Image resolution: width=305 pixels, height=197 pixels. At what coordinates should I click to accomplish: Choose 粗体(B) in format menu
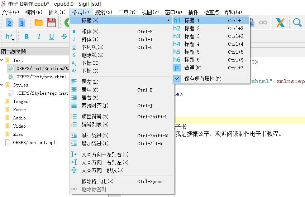122,31
